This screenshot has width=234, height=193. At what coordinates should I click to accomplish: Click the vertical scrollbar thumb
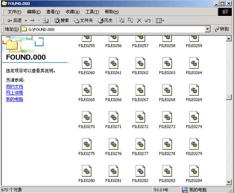228,97
